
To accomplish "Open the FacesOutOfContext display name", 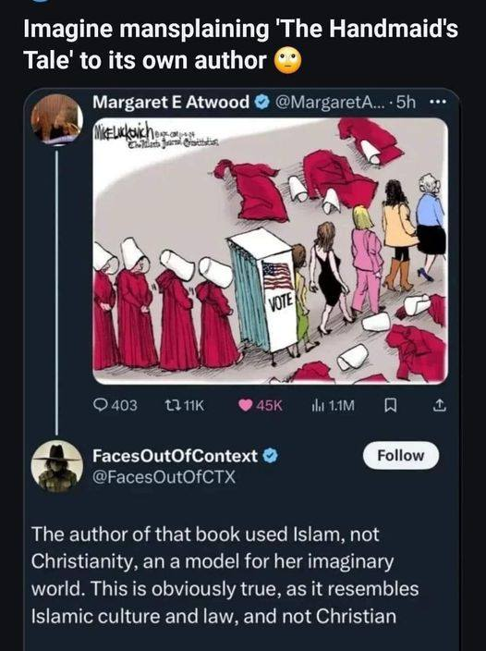I will click(x=175, y=456).
